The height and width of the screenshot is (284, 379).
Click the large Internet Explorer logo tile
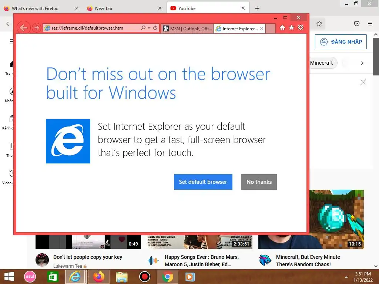pyautogui.click(x=68, y=141)
